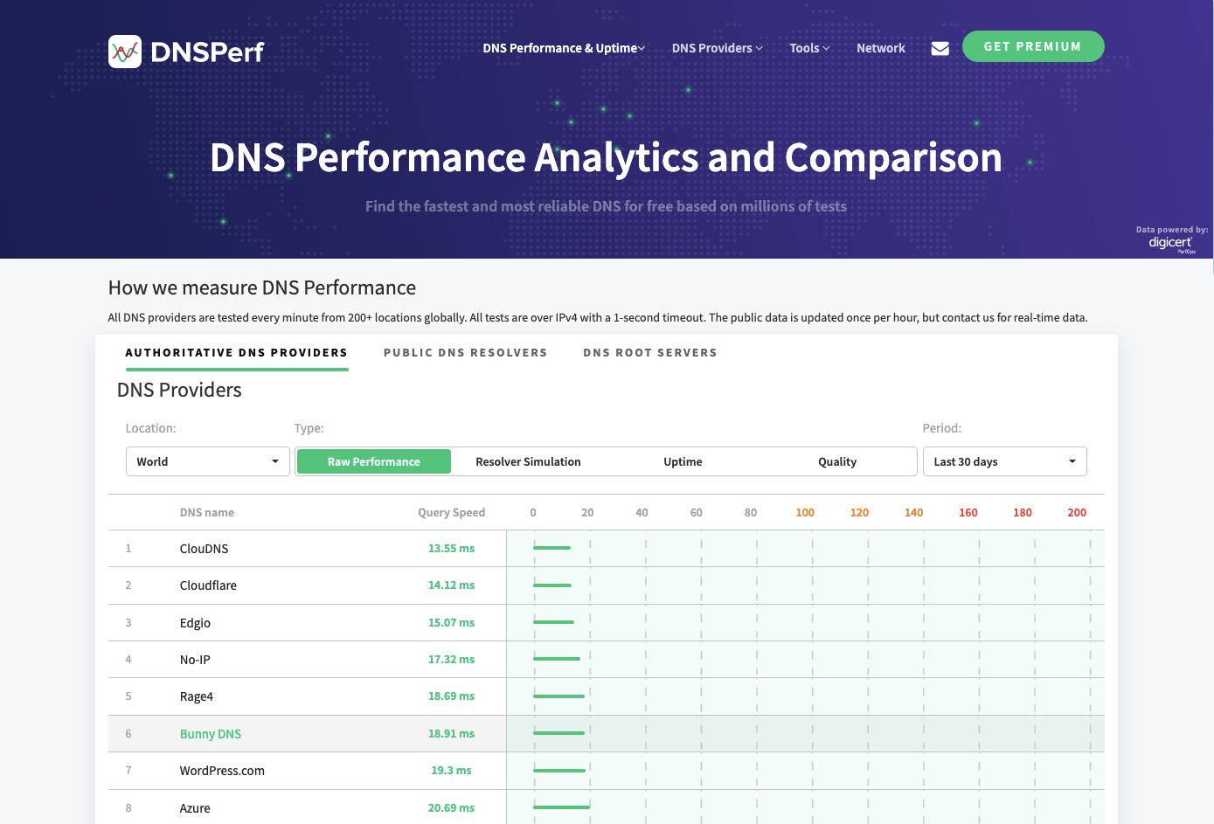
Task: Click the Azure speed bar
Action: coord(562,807)
